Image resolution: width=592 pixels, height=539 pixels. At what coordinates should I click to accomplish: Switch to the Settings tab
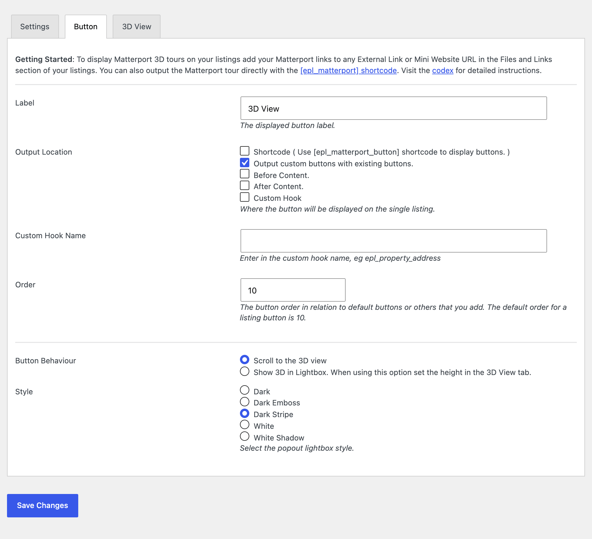[x=35, y=27]
